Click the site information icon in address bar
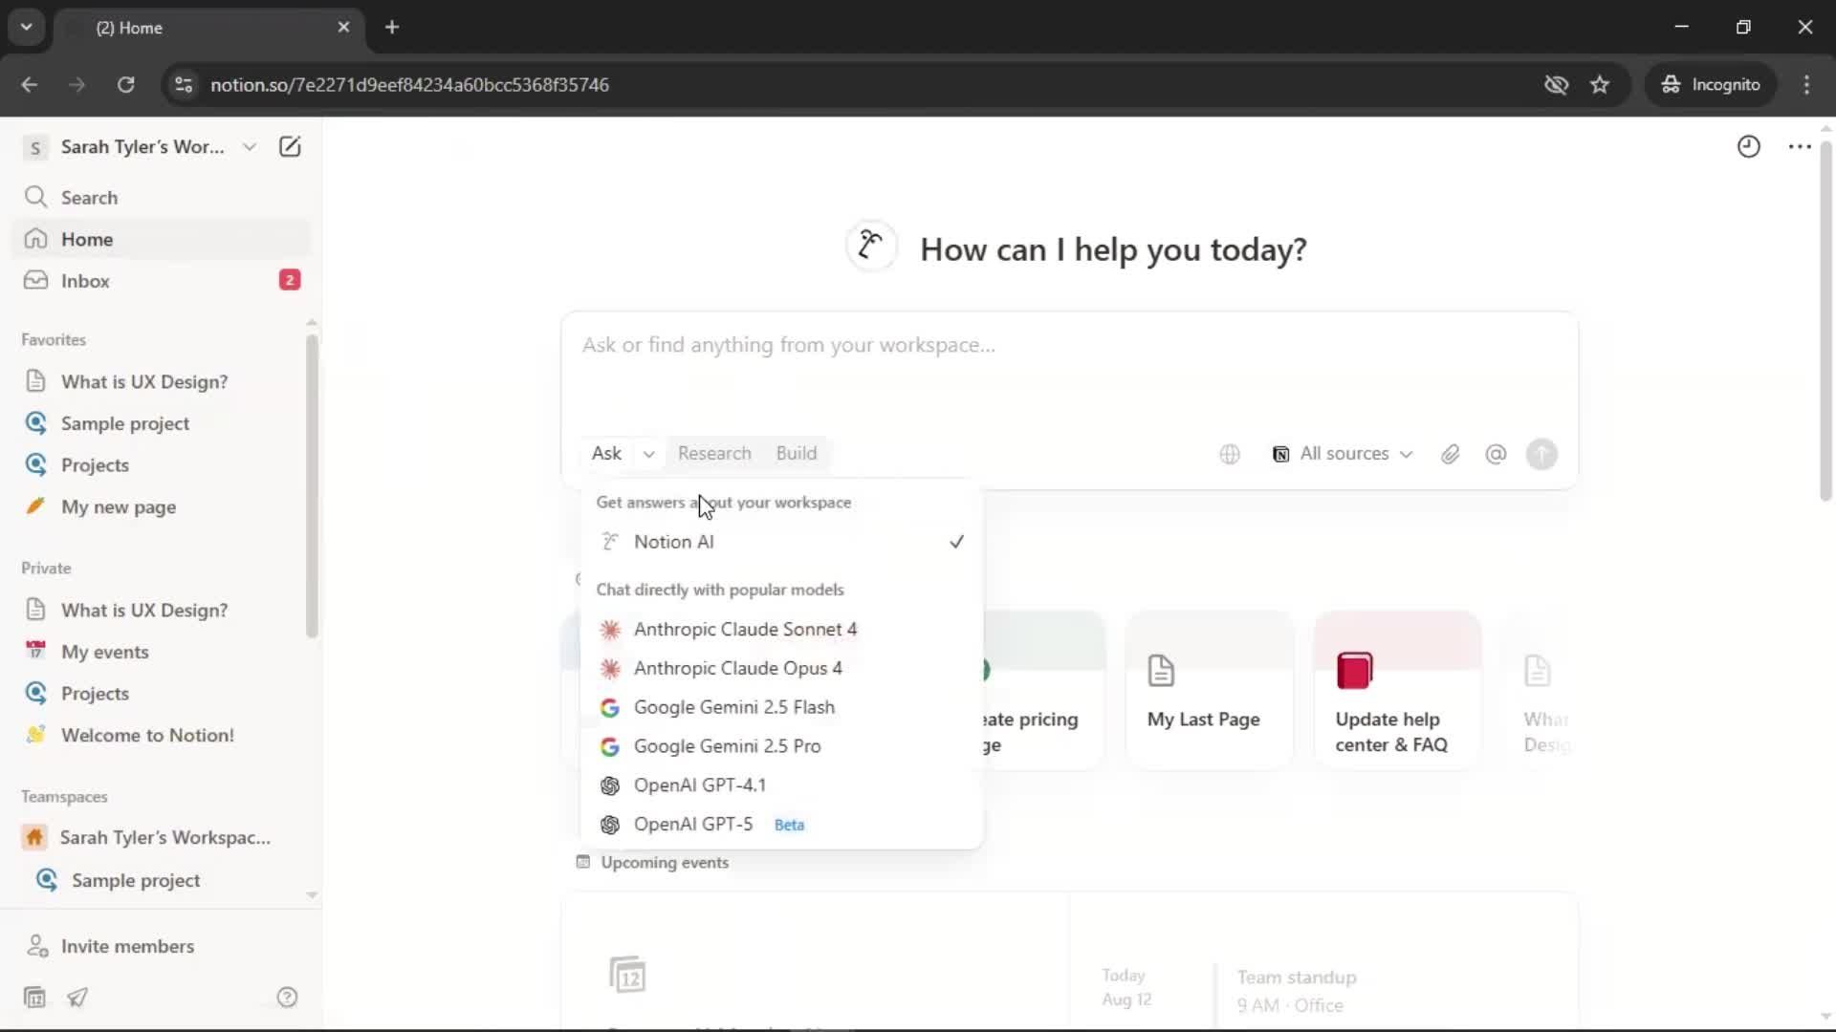Image resolution: width=1836 pixels, height=1032 pixels. pos(184,85)
